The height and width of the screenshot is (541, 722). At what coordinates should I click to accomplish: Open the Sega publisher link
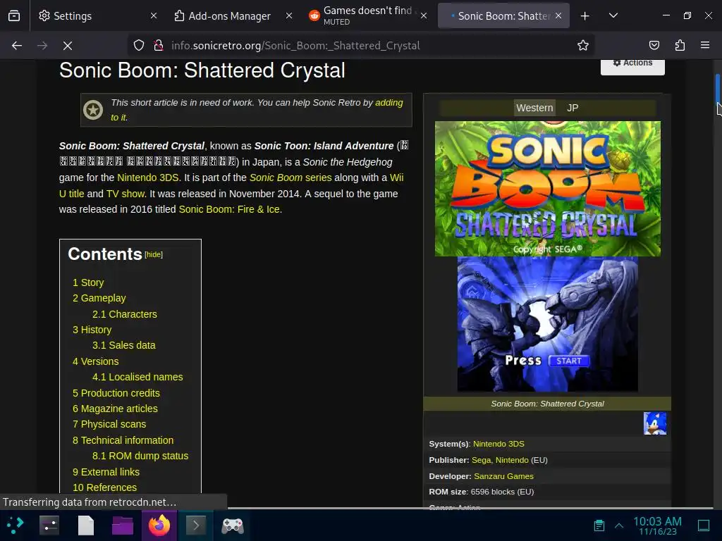(481, 460)
